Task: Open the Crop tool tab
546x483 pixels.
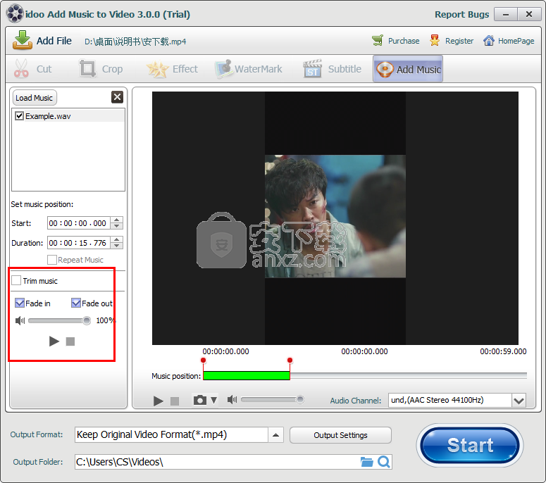Action: [101, 68]
